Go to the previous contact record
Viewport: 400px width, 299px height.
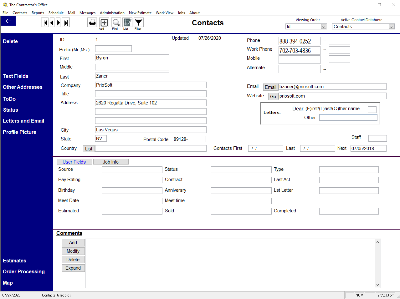(x=52, y=23)
